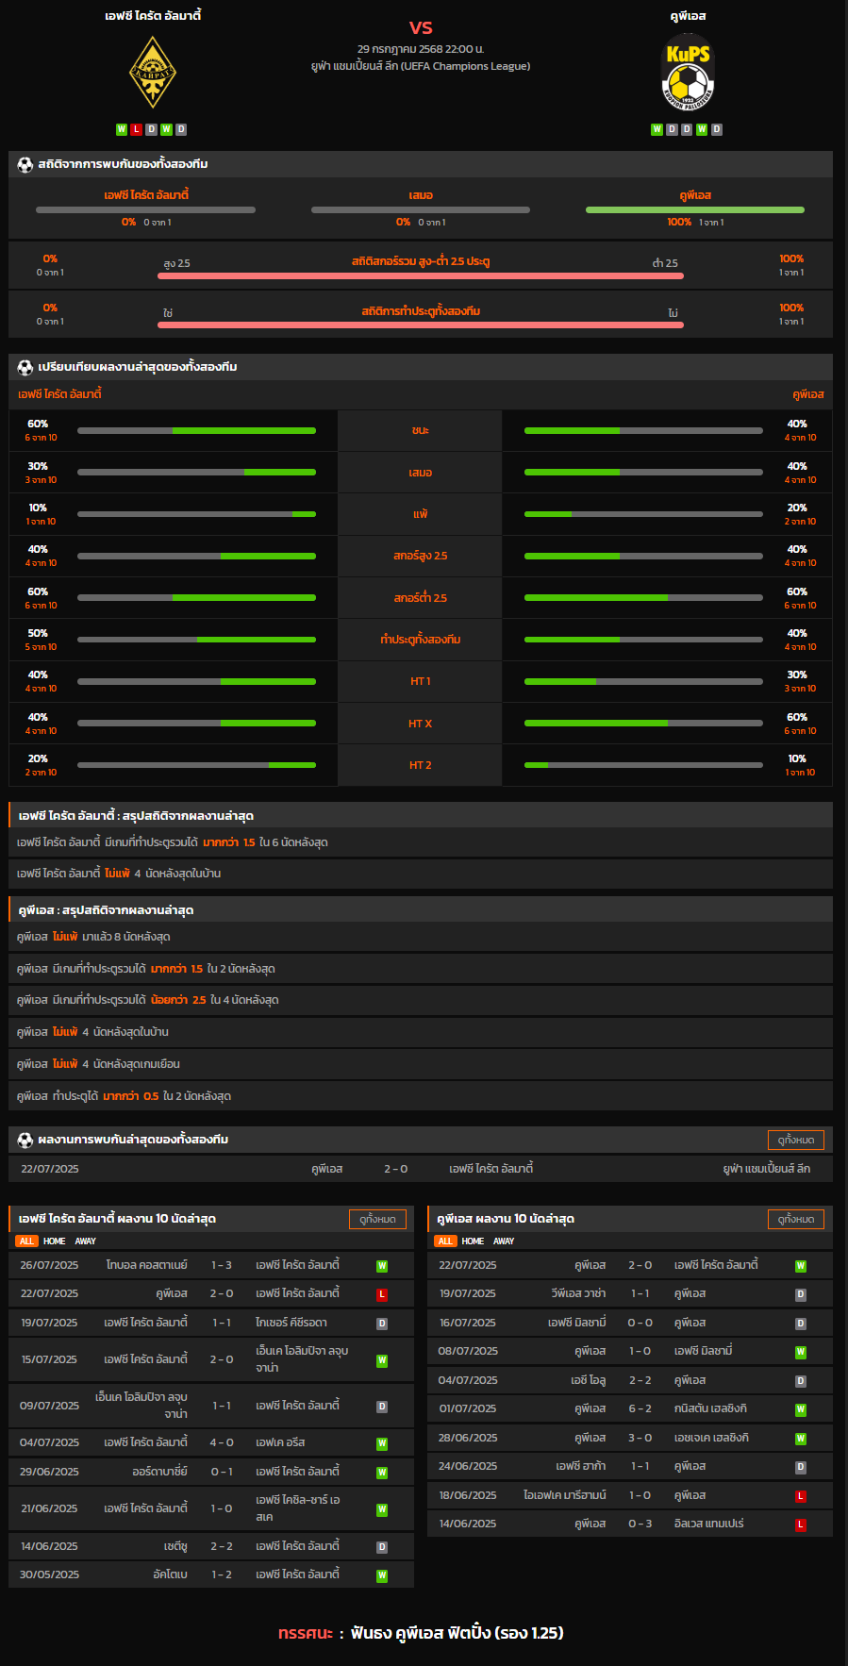Viewport: 848px width, 1666px height.
Task: Click W badge in KuPS table 22/07/2025 row
Action: tap(801, 1266)
